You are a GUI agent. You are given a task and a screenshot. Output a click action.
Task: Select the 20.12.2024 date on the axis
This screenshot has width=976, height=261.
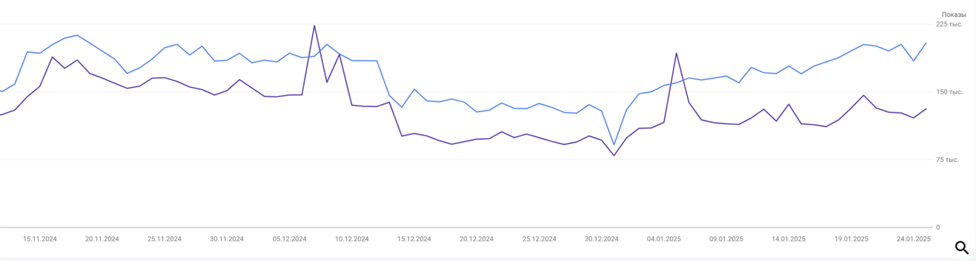pyautogui.click(x=477, y=239)
